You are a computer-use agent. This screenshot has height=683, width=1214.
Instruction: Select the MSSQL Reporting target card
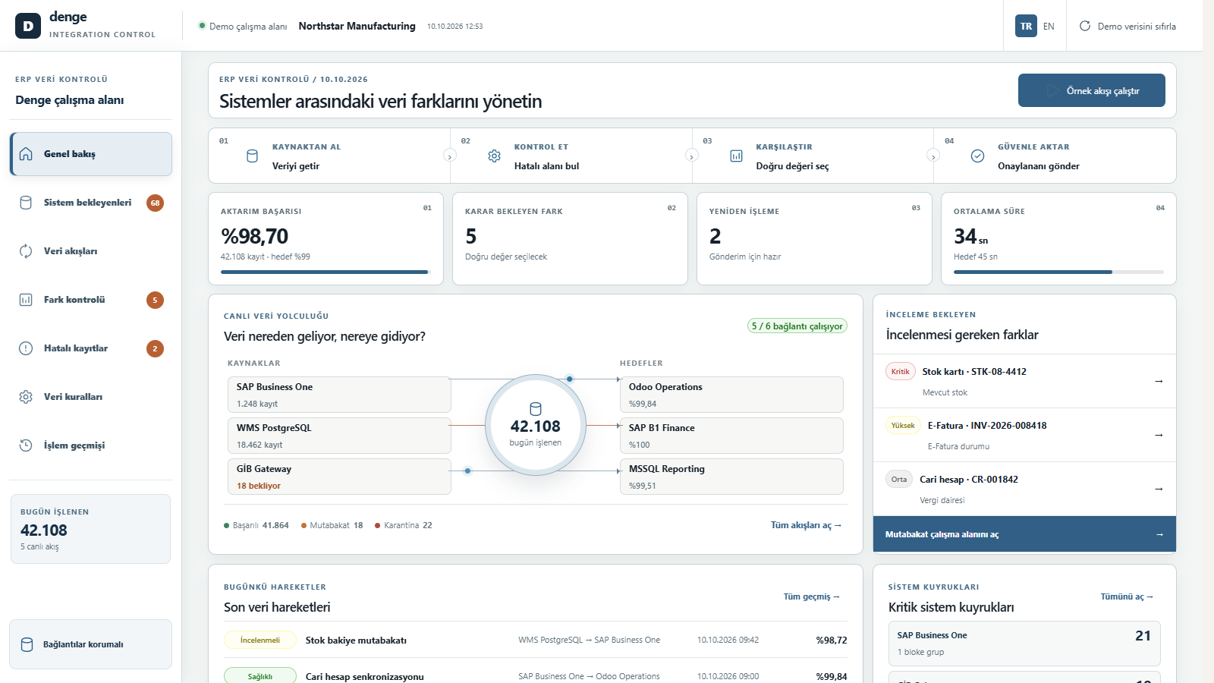click(731, 477)
